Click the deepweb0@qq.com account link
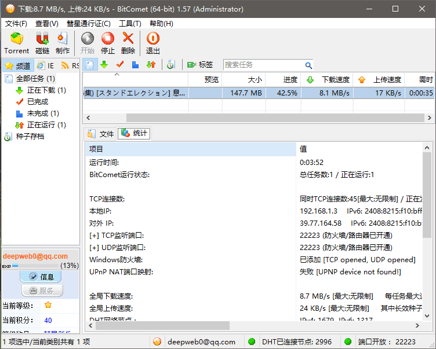Screen dimensions: 436x349 coord(35,256)
